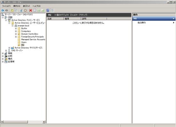
Task: Open the 操作(A) menu
Action: coord(17,6)
